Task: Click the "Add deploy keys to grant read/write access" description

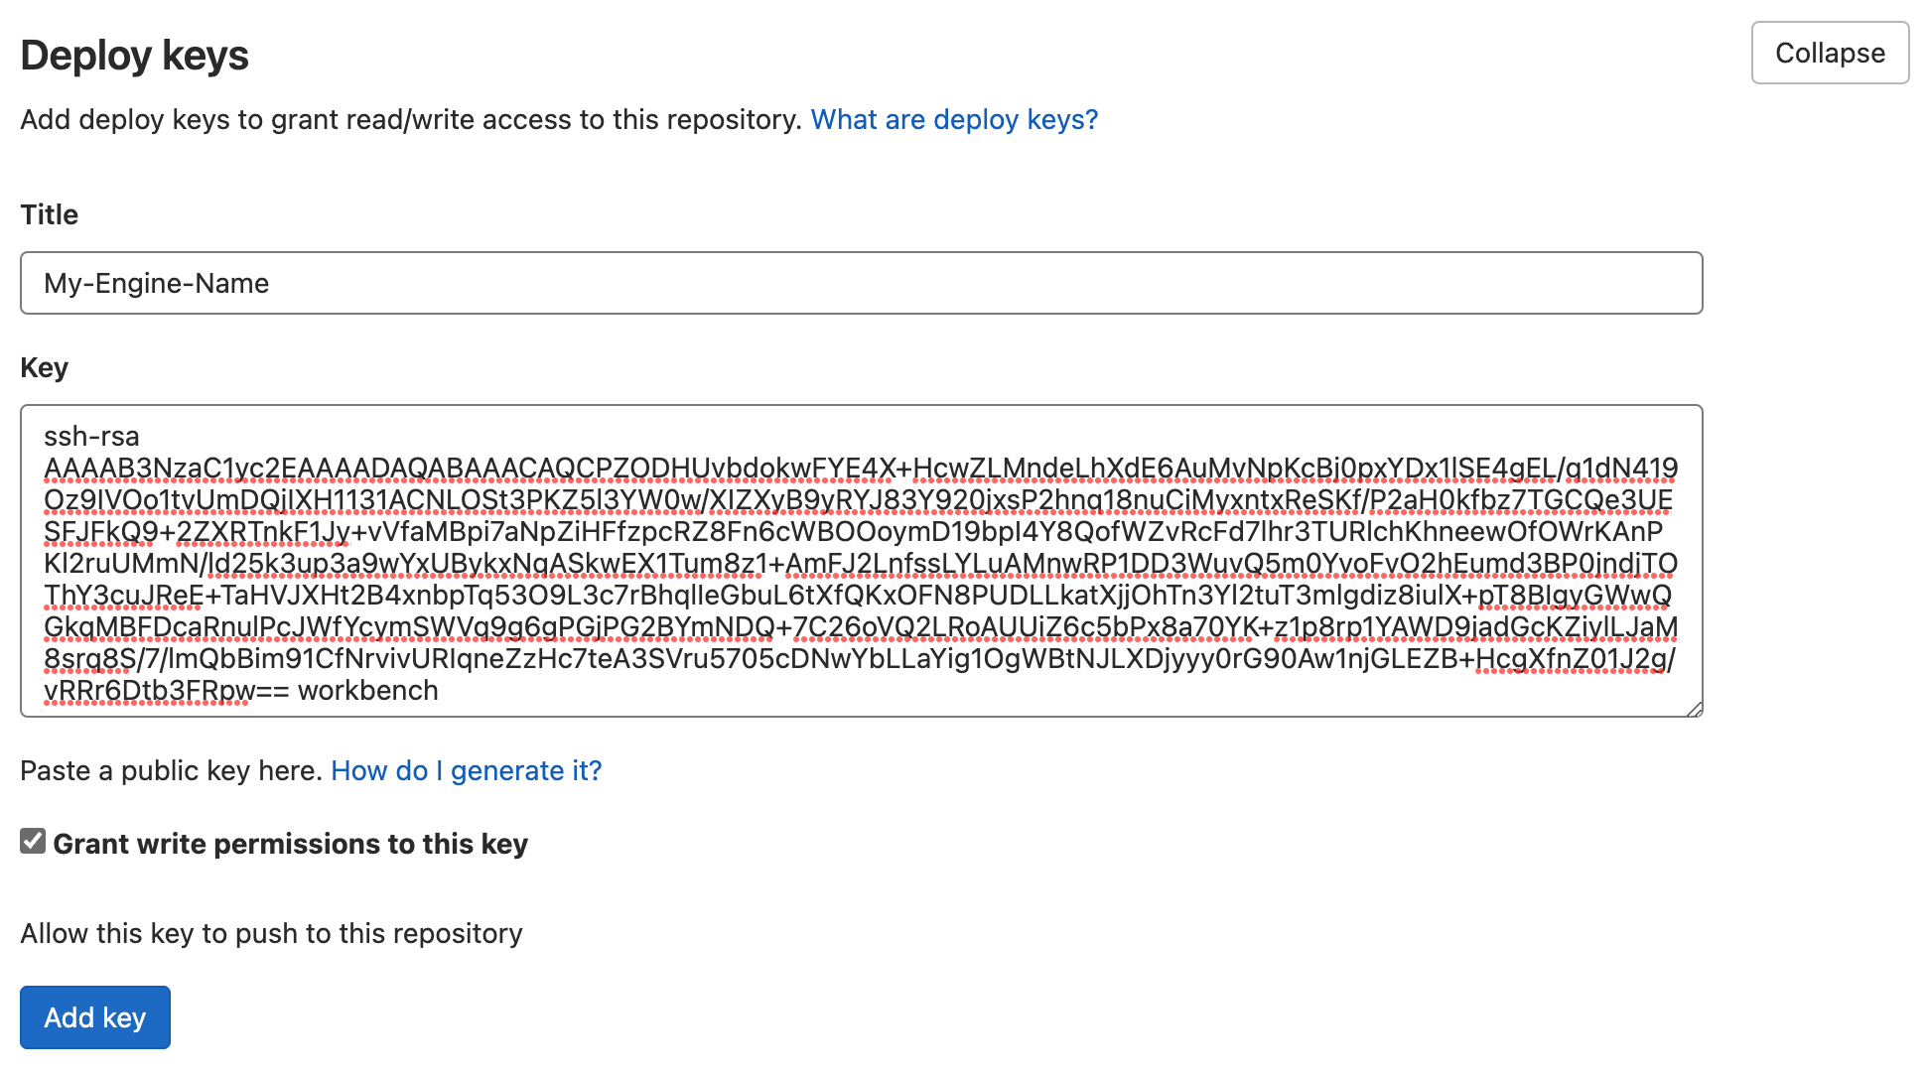Action: click(410, 120)
